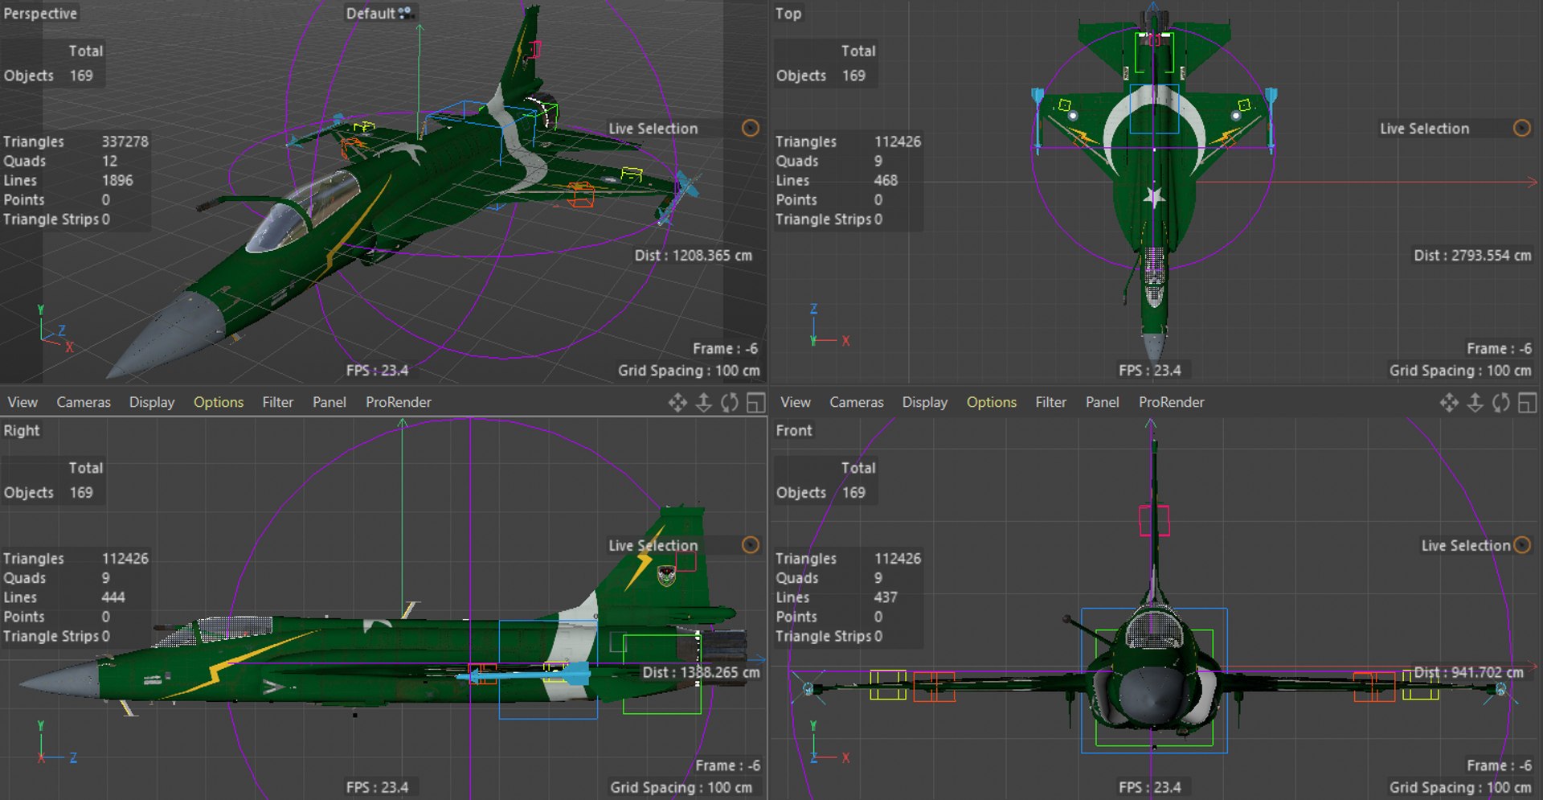
Task: Click the Live Selection circle icon in Top view
Action: [x=1522, y=128]
